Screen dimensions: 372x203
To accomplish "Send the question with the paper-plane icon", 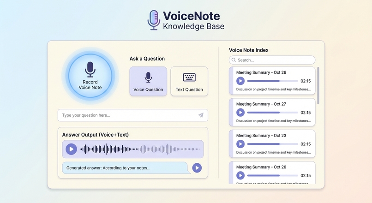I will (x=201, y=115).
